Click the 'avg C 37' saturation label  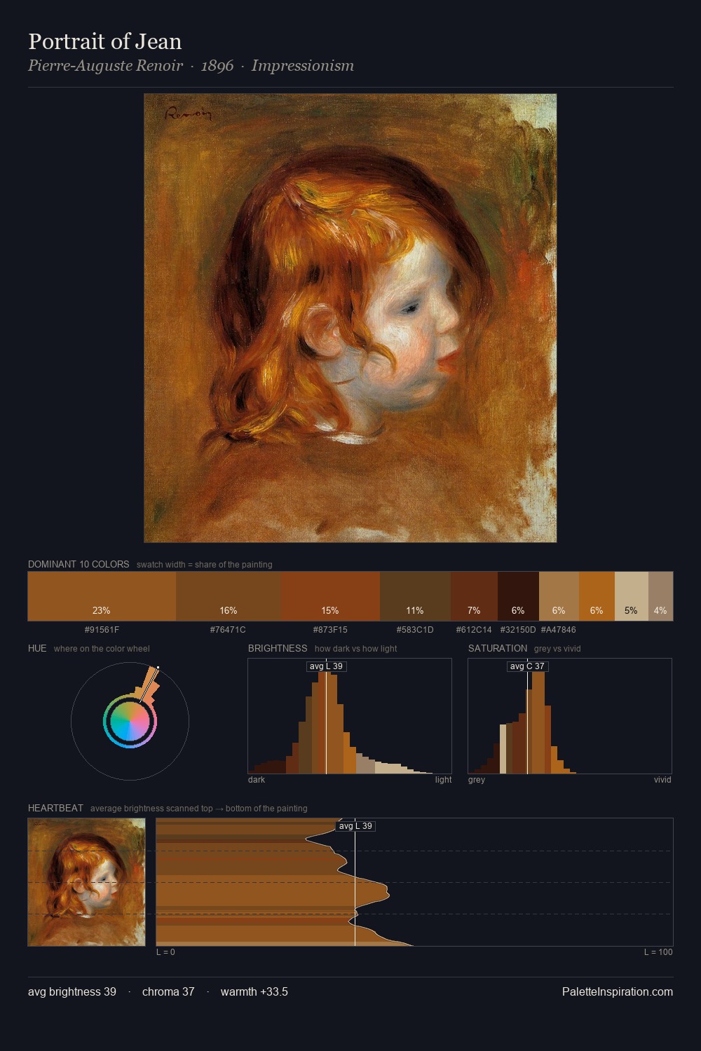527,666
